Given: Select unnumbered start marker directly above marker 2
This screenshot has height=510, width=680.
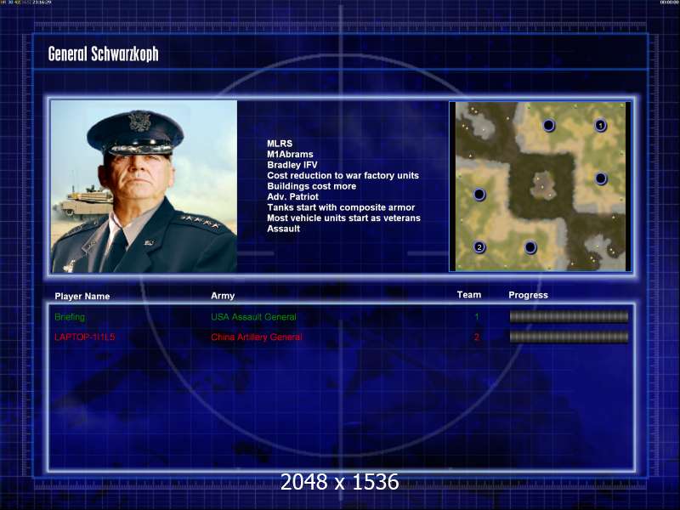Looking at the screenshot, I should tap(479, 195).
